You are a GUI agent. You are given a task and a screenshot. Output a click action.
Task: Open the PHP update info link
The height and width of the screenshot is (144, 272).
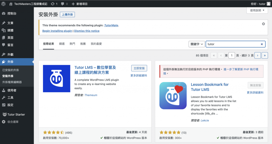(241, 69)
